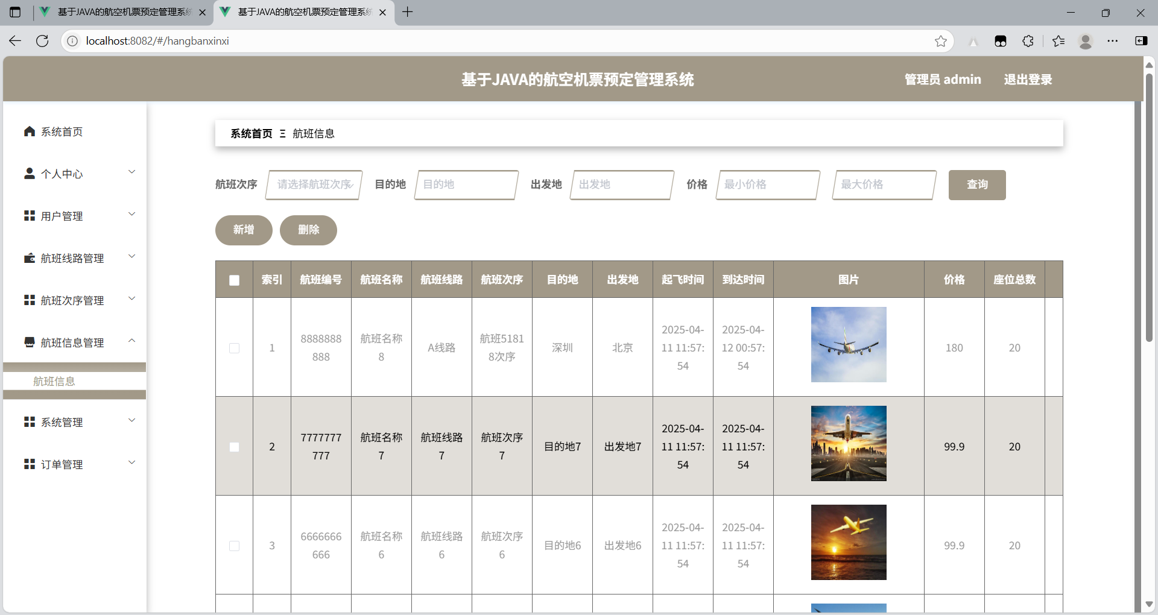This screenshot has height=615, width=1158.
Task: Open the 航班次序 selection dropdown
Action: coord(313,184)
